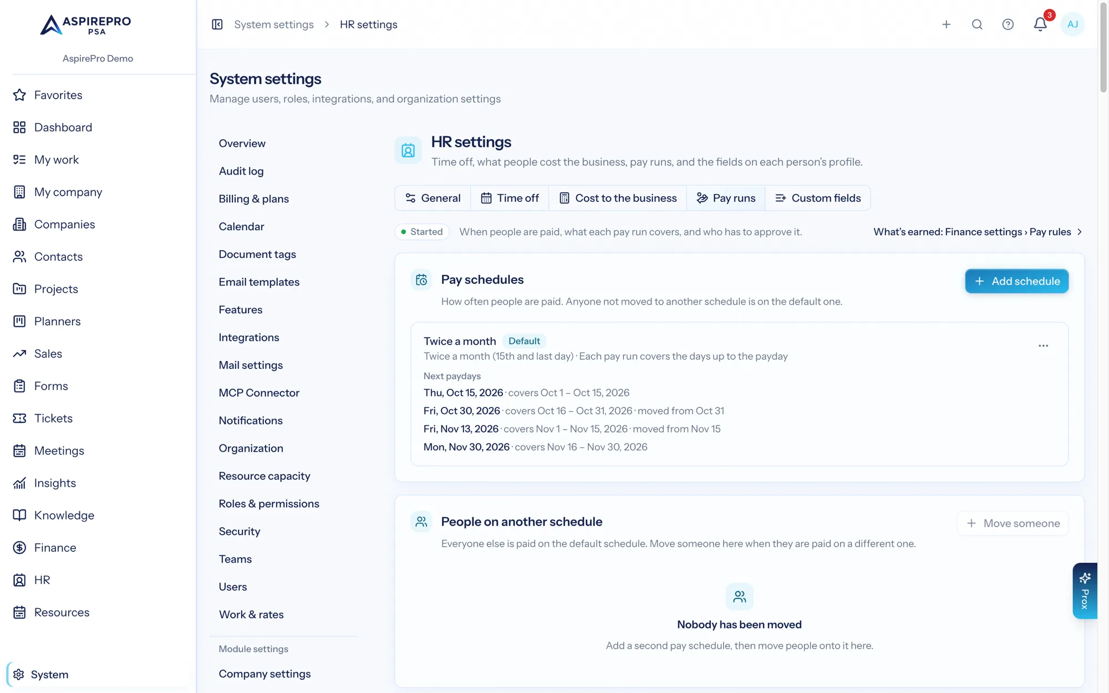Select System at sidebar bottom
This screenshot has height=693, width=1109.
[98, 675]
